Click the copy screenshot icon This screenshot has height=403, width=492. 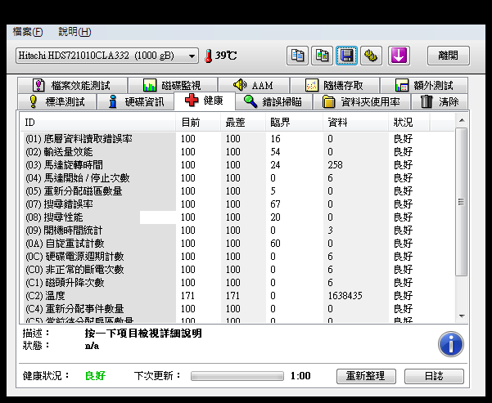(x=322, y=56)
